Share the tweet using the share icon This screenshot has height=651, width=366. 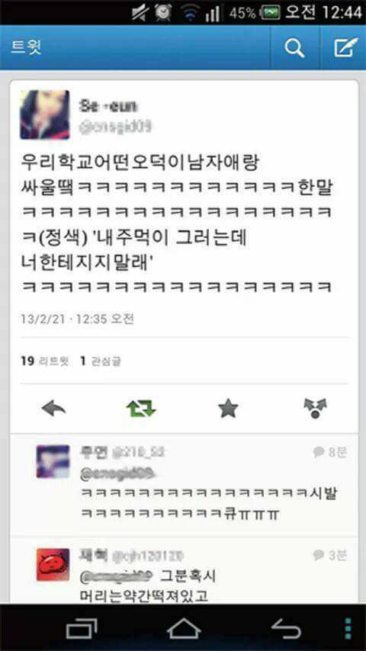[x=316, y=409]
